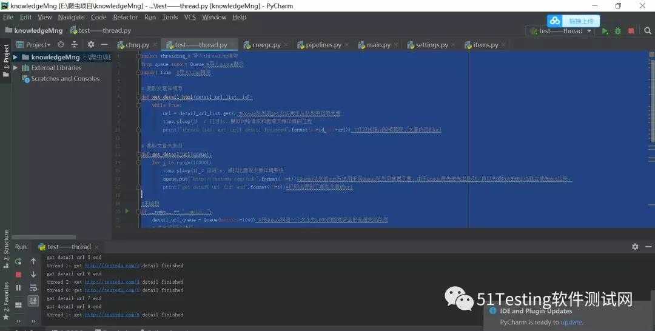Open the View menu
Screen dimensions: 655x331
pyautogui.click(x=45, y=17)
